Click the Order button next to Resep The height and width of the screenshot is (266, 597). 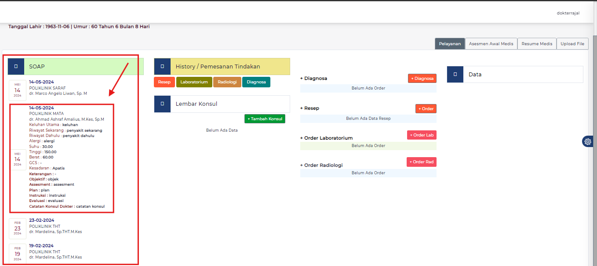pyautogui.click(x=426, y=108)
